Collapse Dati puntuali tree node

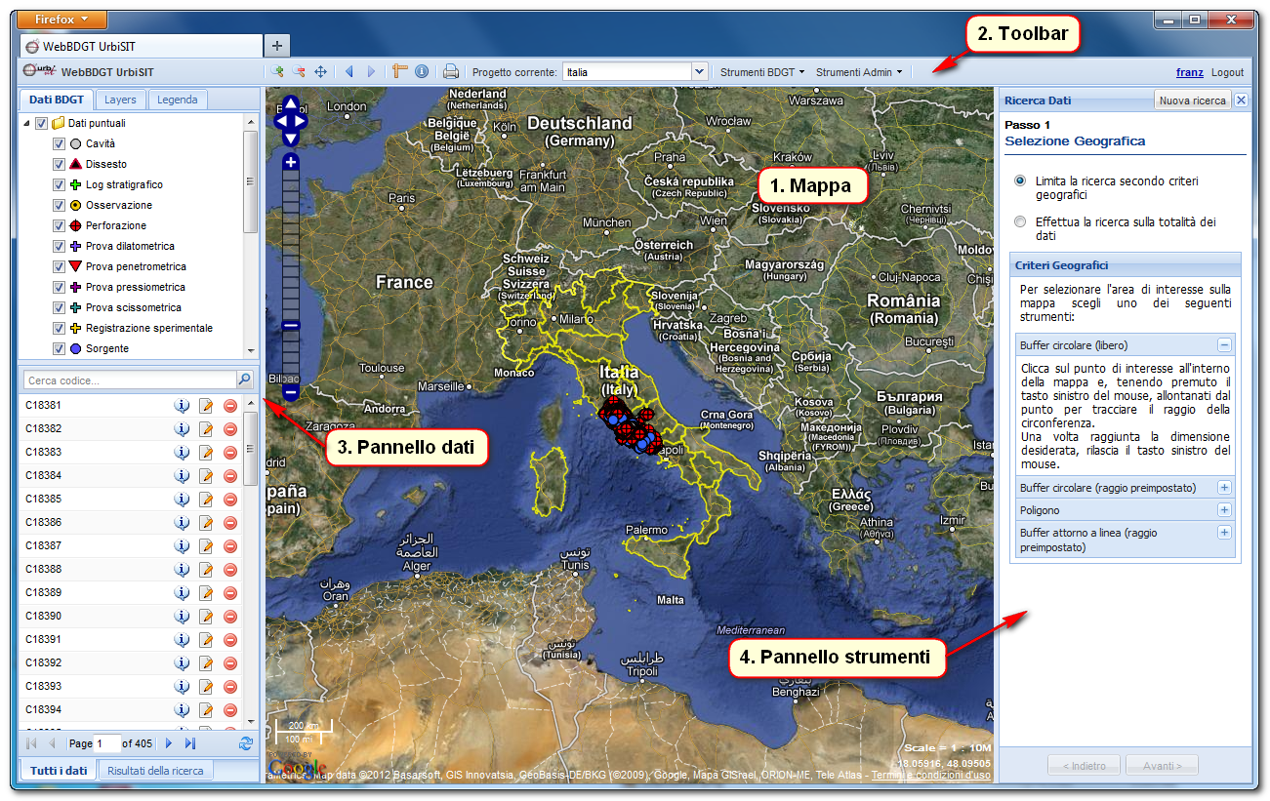(26, 124)
